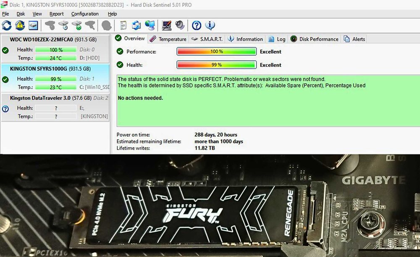Click the Hard Disk Sentinel title bar app icon
The image size is (420, 257).
(4, 5)
